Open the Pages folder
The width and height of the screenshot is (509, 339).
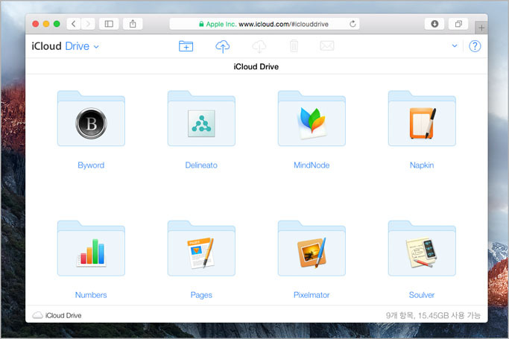click(201, 249)
